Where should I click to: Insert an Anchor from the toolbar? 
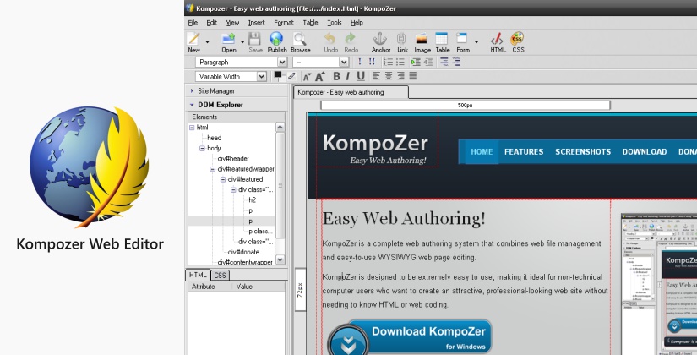click(380, 41)
